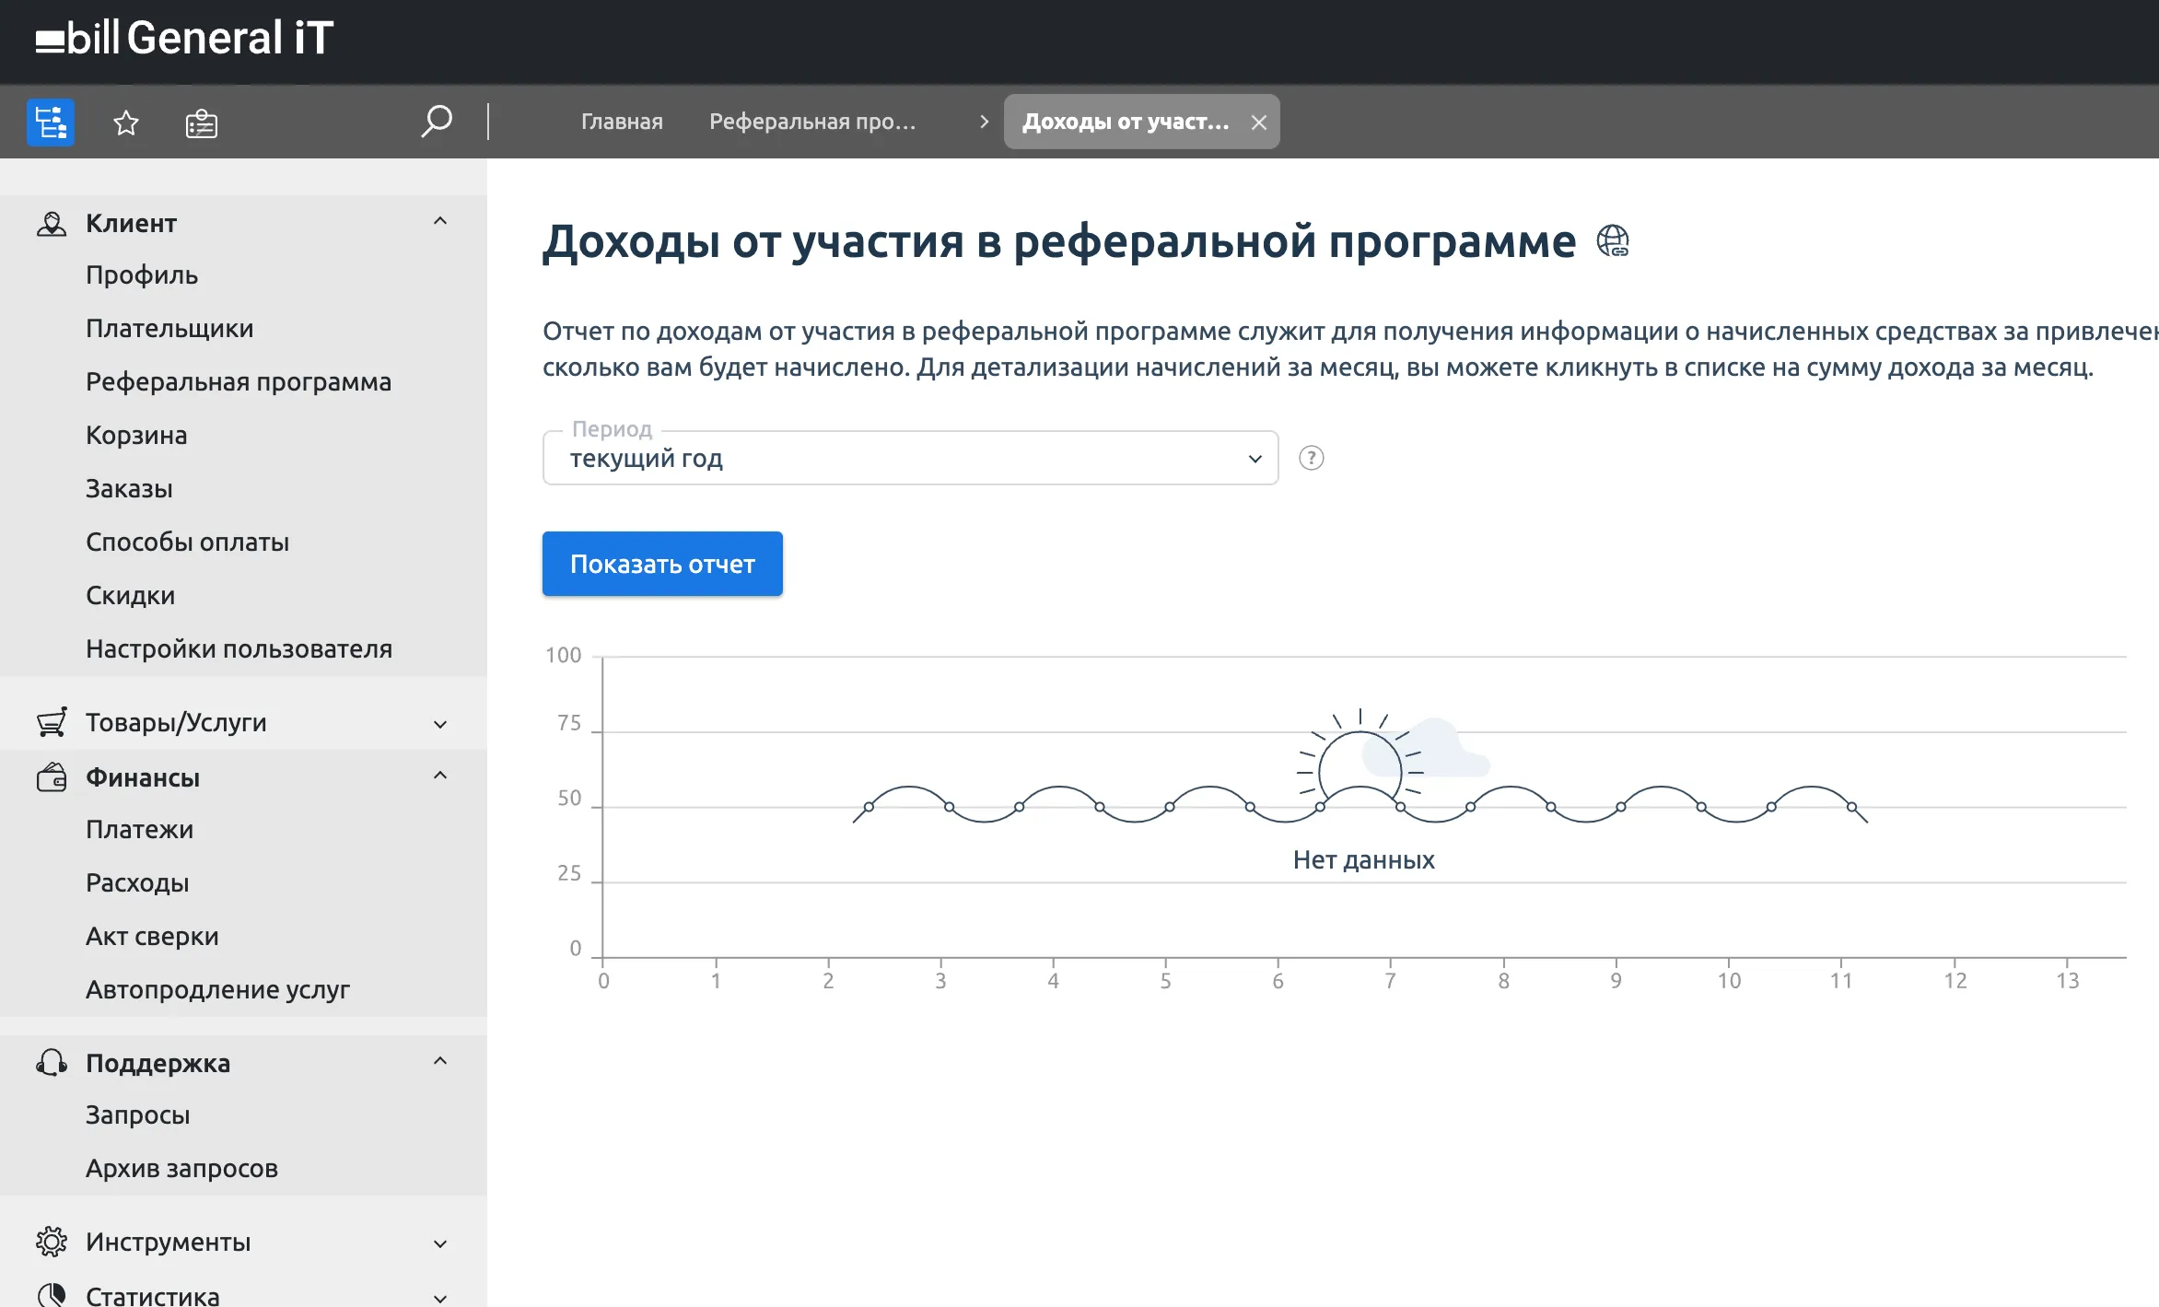This screenshot has width=2159, height=1307.
Task: Click the globe link icon beside title
Action: 1612,241
